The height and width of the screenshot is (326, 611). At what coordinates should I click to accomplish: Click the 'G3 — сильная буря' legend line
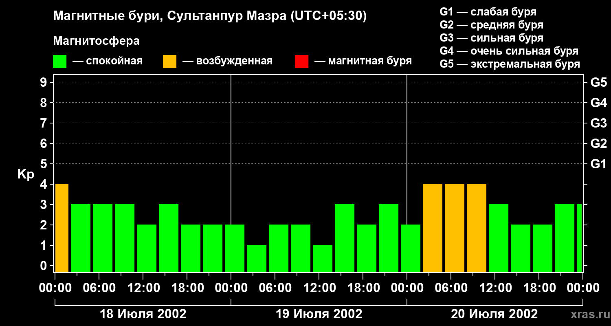(492, 38)
